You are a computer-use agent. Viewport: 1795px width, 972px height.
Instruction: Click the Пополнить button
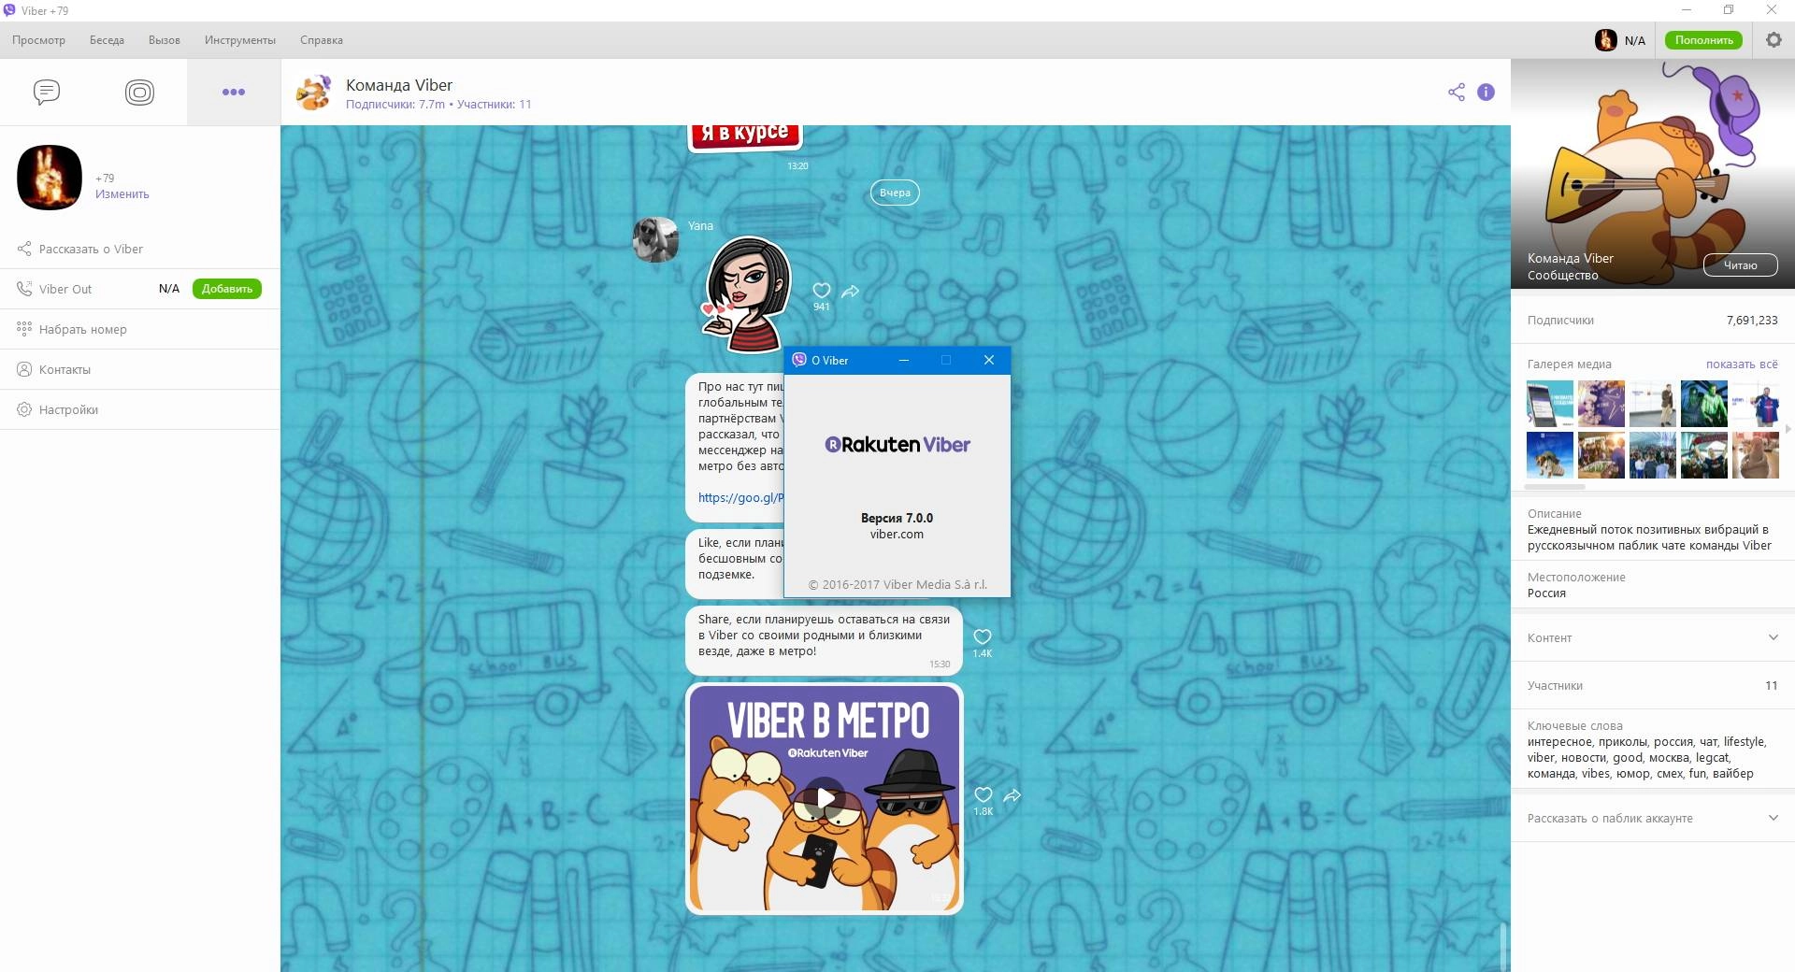click(1703, 40)
